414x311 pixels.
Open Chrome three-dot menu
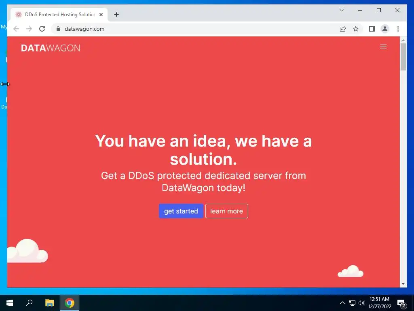(398, 29)
